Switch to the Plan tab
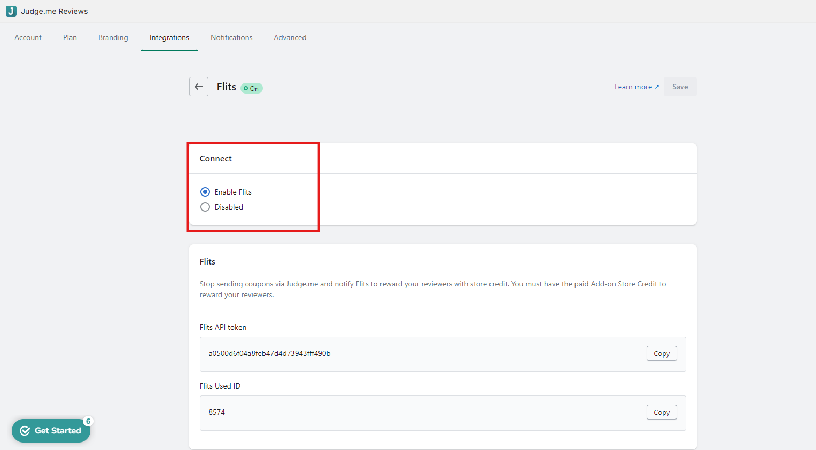 tap(70, 37)
